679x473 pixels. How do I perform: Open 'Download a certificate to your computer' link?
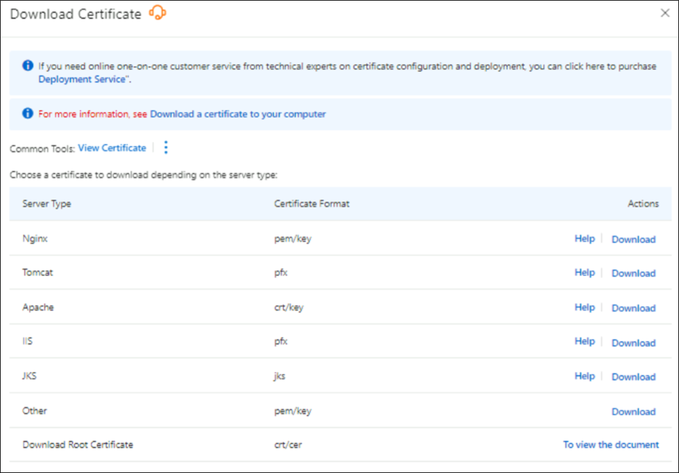pos(238,114)
